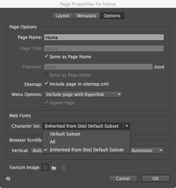Switch to the Layout tab
Screen dimensions: 176x188
(x=62, y=16)
